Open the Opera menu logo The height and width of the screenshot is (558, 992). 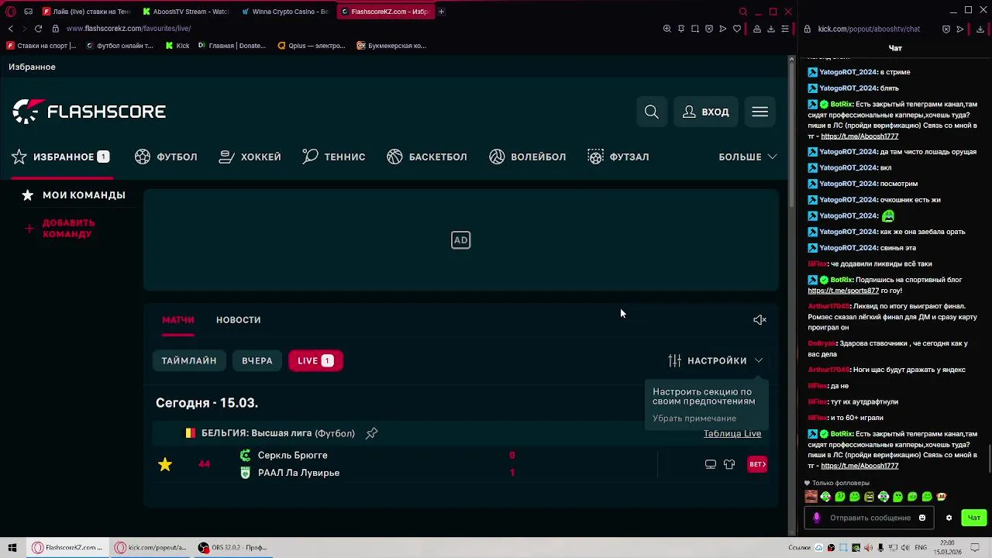pyautogui.click(x=11, y=12)
